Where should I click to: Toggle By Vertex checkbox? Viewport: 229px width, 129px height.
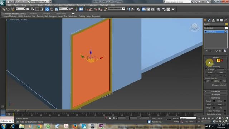(206, 64)
